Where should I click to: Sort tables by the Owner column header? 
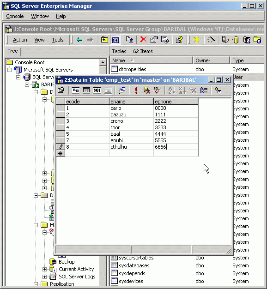(x=211, y=60)
